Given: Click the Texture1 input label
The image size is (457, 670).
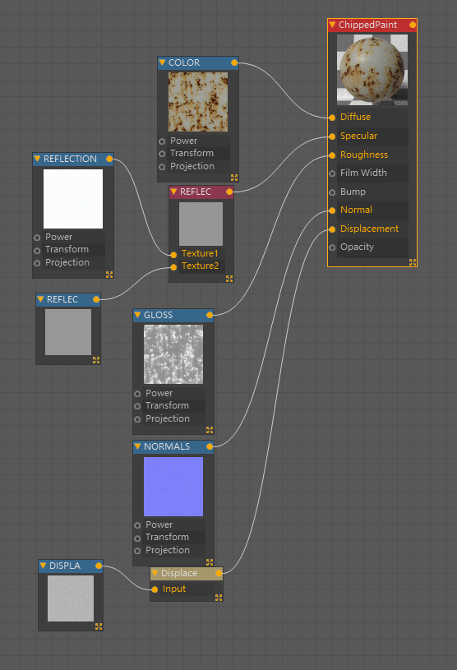Looking at the screenshot, I should click(x=200, y=253).
